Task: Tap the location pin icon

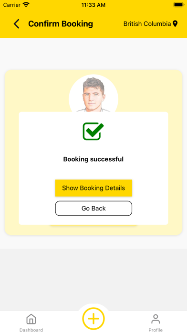Action: (x=175, y=24)
